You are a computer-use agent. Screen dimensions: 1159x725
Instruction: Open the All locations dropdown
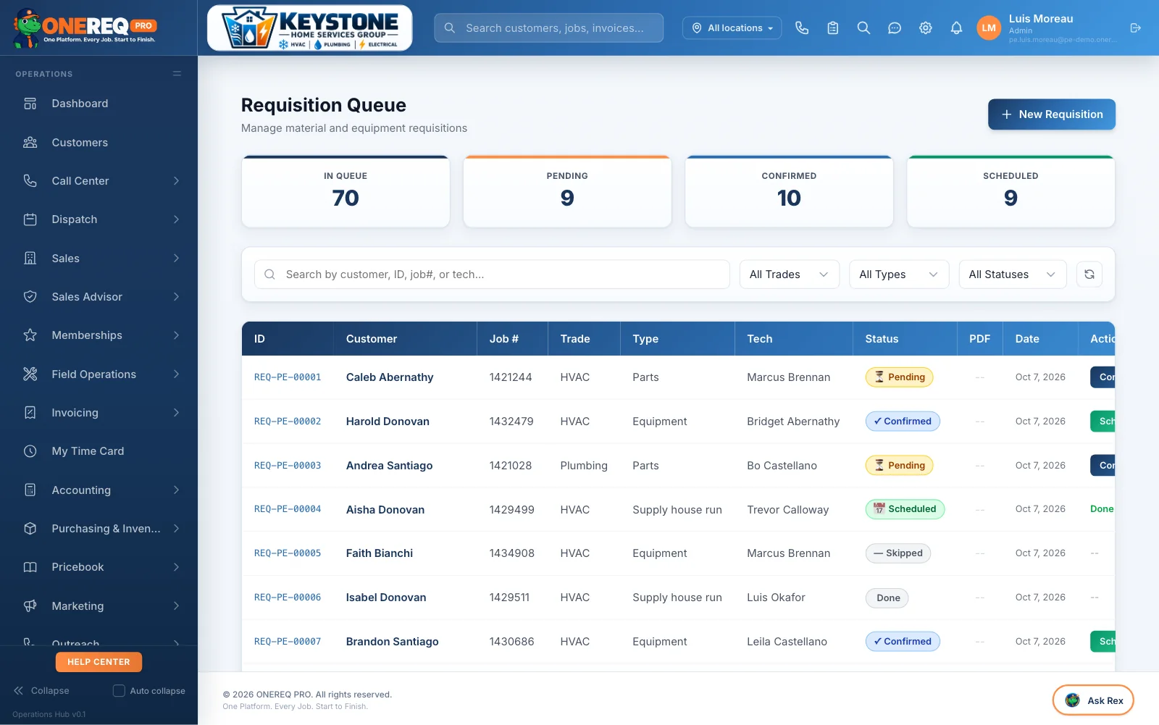[732, 28]
